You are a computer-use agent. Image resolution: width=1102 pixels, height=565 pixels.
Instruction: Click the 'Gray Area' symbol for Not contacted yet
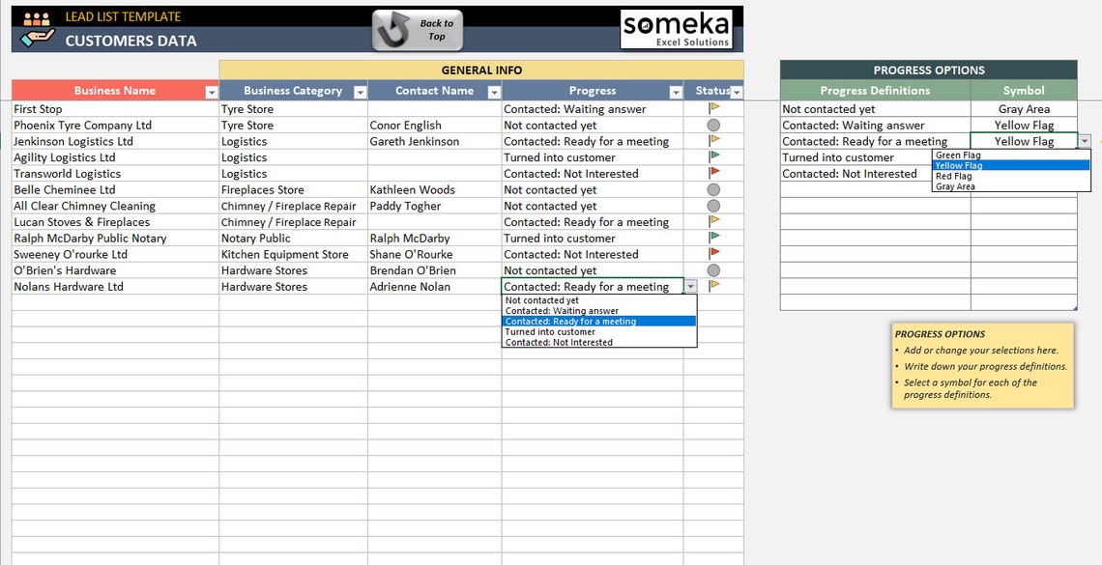1024,109
